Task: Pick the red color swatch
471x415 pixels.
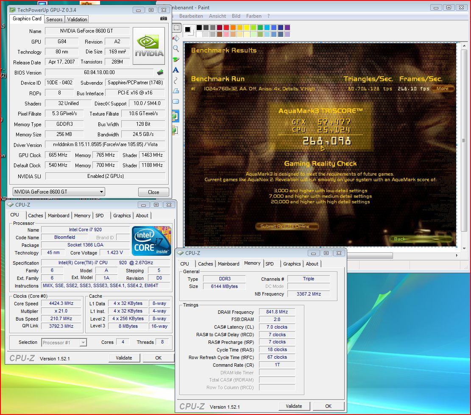Action: [226, 27]
